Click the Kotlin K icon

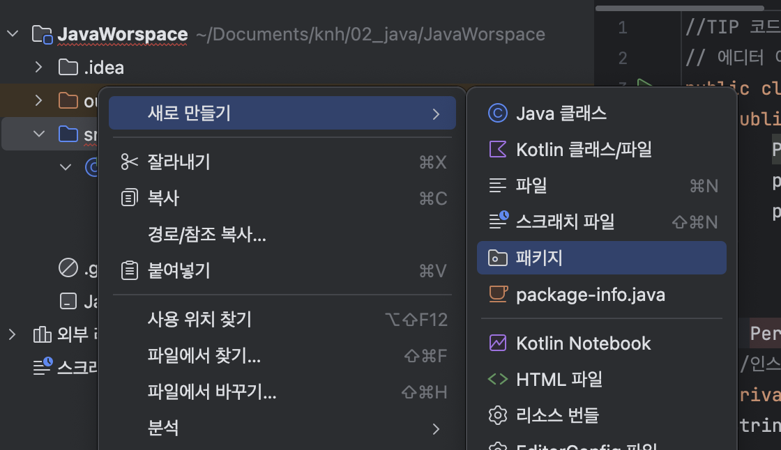point(498,149)
